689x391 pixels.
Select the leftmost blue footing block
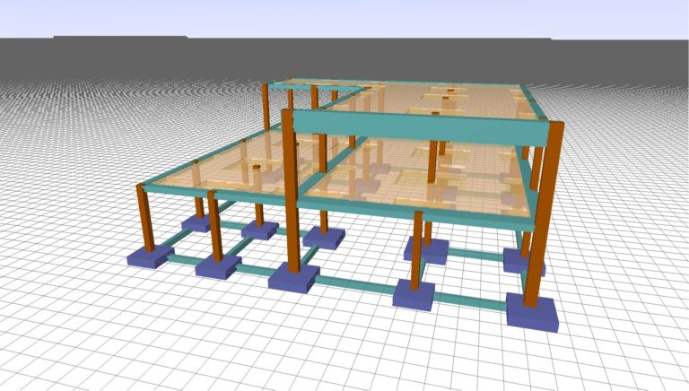coord(151,256)
